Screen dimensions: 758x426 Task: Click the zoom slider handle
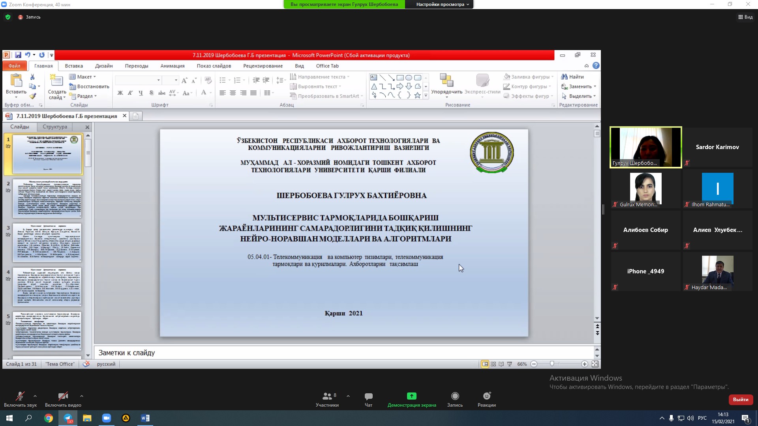coord(552,364)
